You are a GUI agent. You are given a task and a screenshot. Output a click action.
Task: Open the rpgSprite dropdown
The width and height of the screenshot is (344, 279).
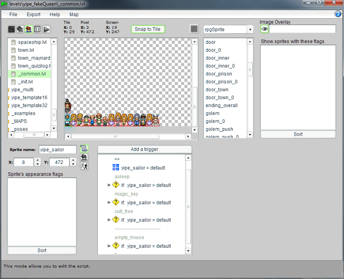tap(250, 30)
